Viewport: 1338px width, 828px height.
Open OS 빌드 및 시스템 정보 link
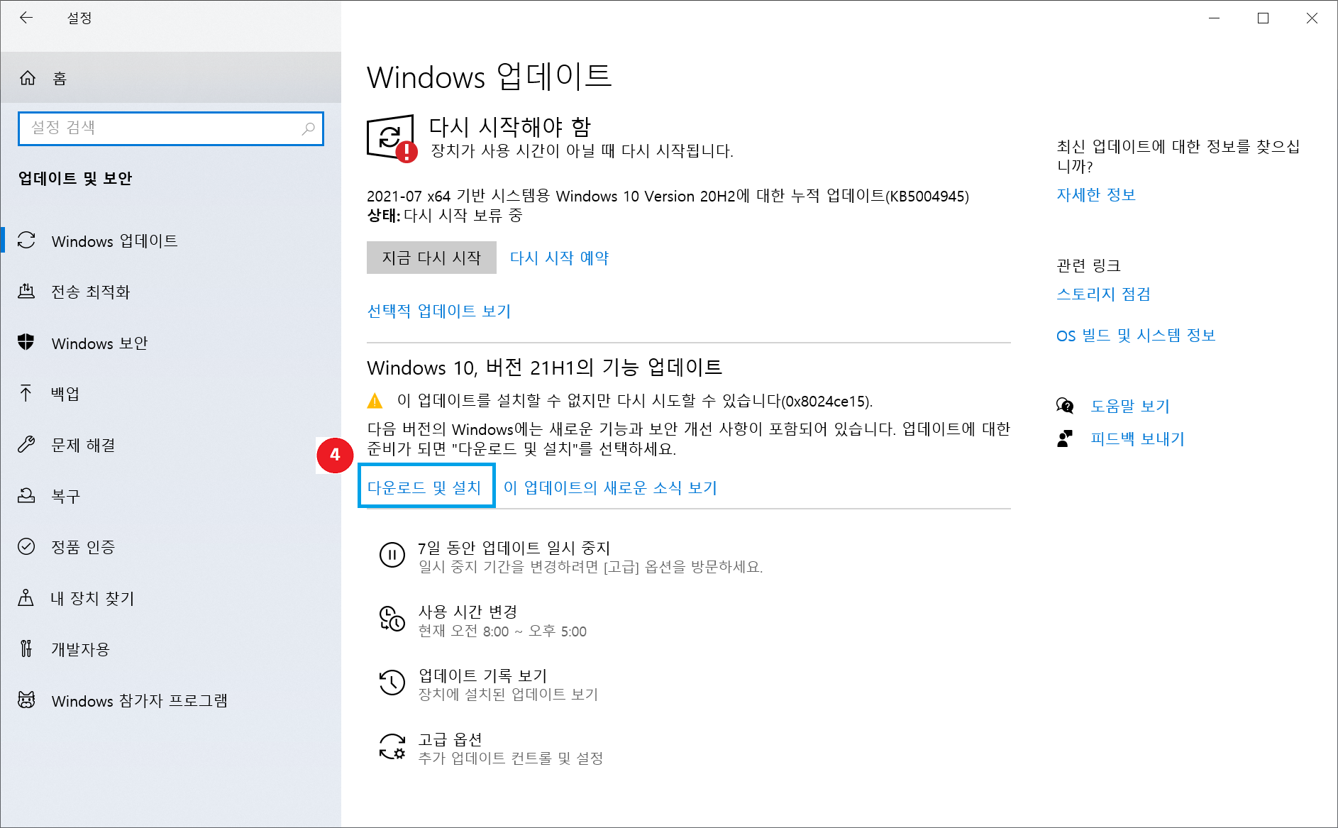(x=1135, y=335)
